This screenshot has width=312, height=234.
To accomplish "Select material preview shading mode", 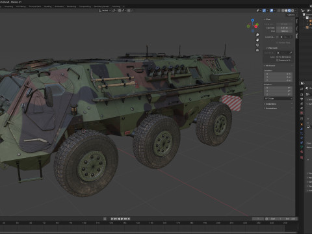I will 289,10.
